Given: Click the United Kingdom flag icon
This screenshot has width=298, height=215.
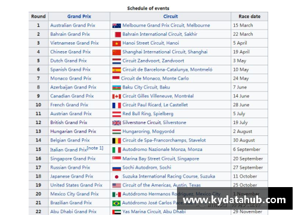Looking at the screenshot, I should pos(116,123).
